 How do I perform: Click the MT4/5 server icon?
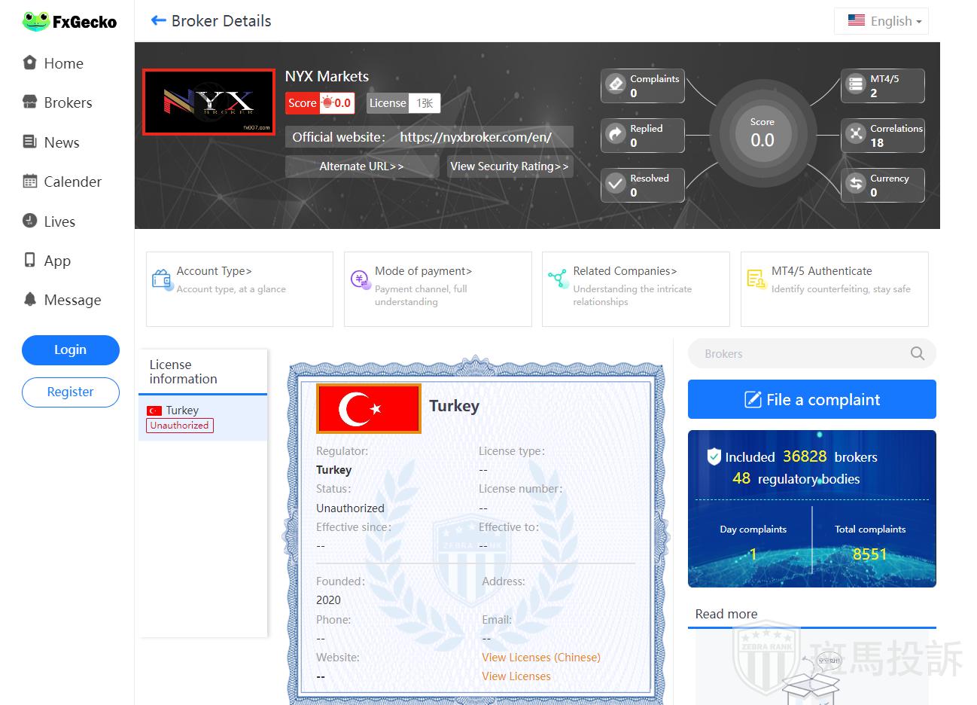856,85
